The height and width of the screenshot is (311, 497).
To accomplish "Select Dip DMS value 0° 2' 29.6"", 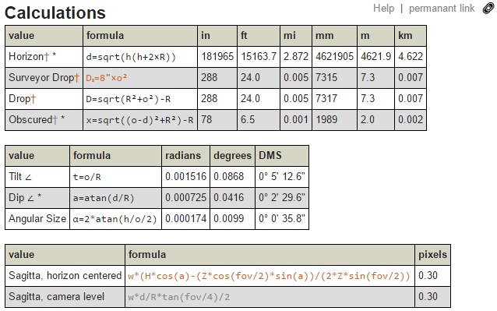I will (282, 198).
